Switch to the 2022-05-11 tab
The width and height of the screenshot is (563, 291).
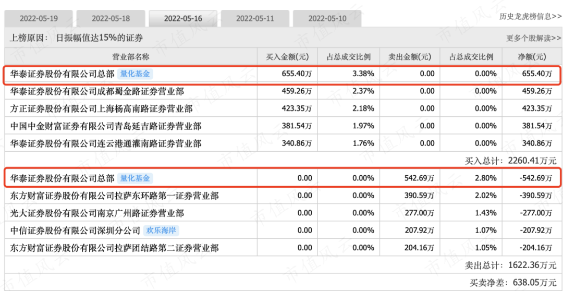click(x=255, y=18)
